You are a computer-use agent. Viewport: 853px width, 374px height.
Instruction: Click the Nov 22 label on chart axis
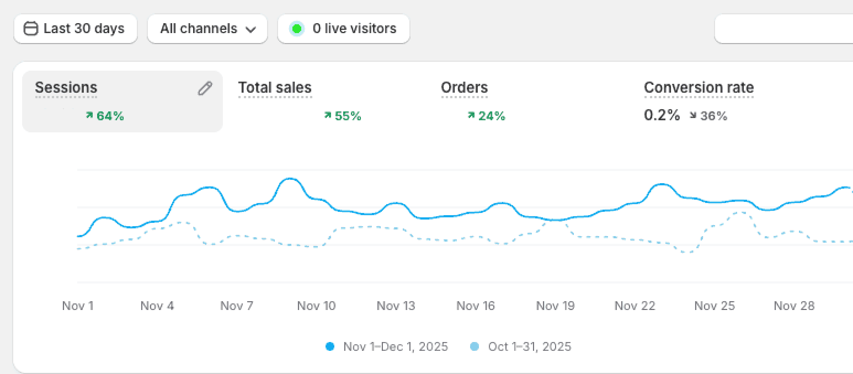[x=635, y=306]
